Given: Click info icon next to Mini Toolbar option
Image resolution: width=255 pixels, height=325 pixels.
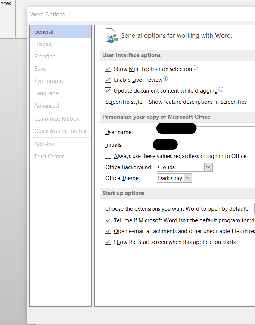Looking at the screenshot, I should click(195, 68).
